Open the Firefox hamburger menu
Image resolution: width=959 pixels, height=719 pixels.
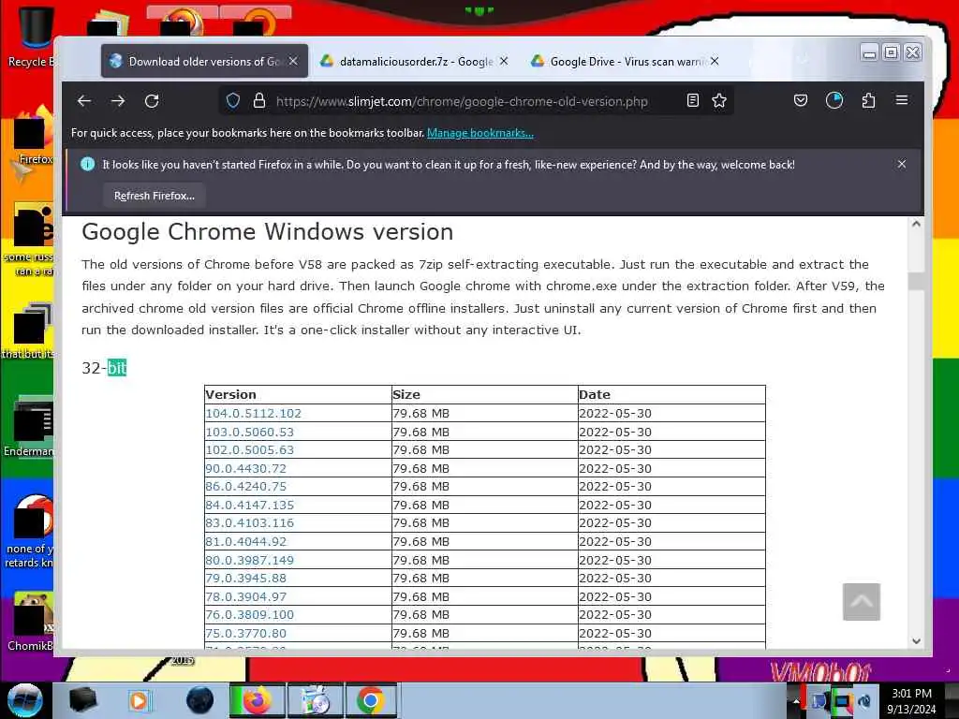902,100
